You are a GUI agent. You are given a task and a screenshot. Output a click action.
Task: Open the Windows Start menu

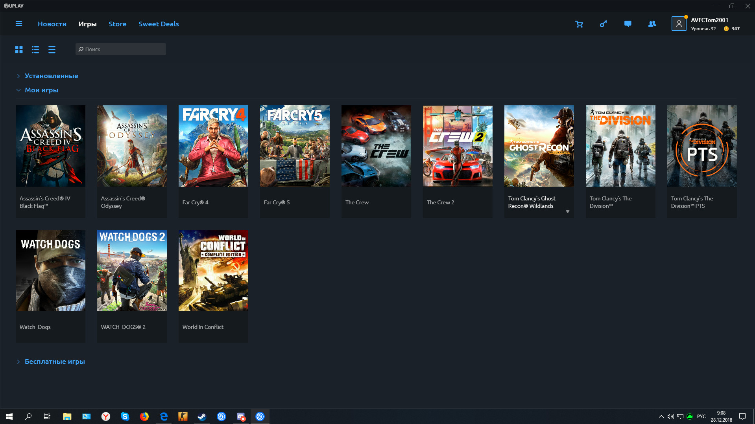tap(9, 417)
